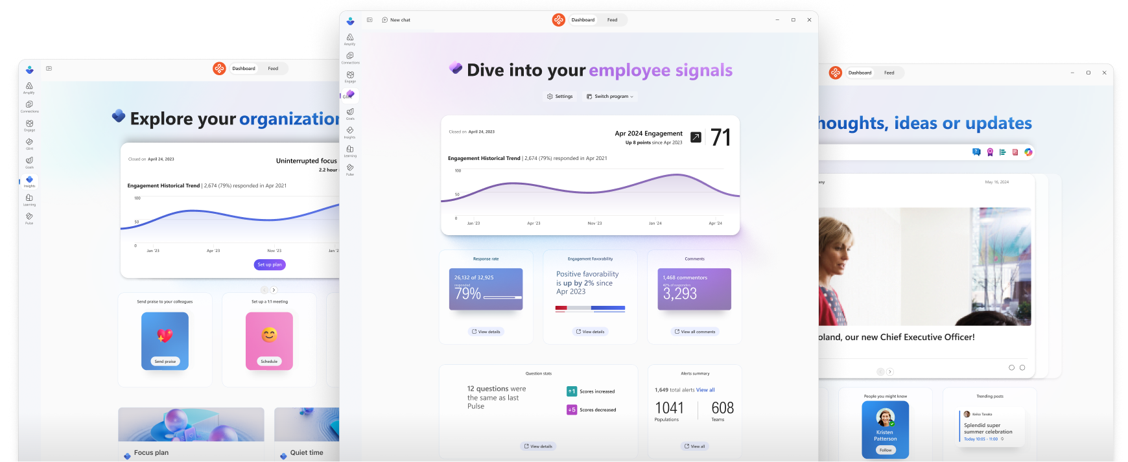Open the View all link beside total alerts
The image size is (1128, 462).
point(705,390)
